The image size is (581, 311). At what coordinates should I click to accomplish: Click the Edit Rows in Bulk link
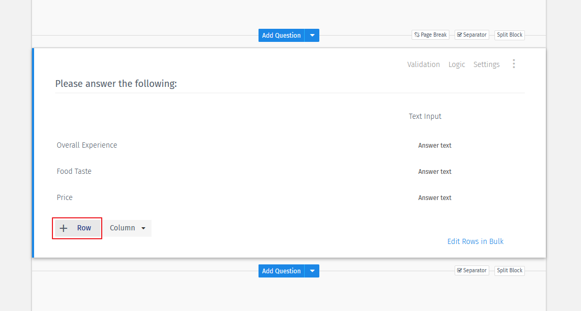pyautogui.click(x=475, y=241)
